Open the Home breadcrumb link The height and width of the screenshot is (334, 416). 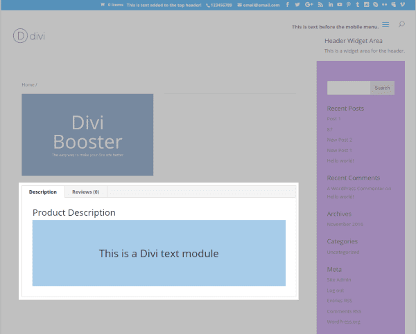[x=28, y=85]
